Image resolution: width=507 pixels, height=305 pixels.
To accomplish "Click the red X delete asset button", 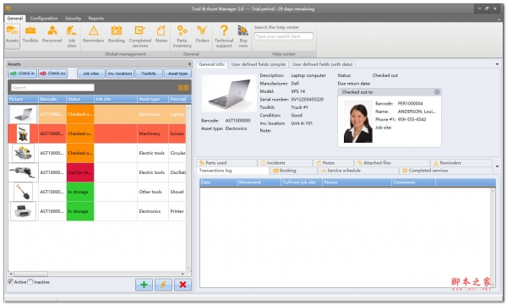I will coord(183,285).
